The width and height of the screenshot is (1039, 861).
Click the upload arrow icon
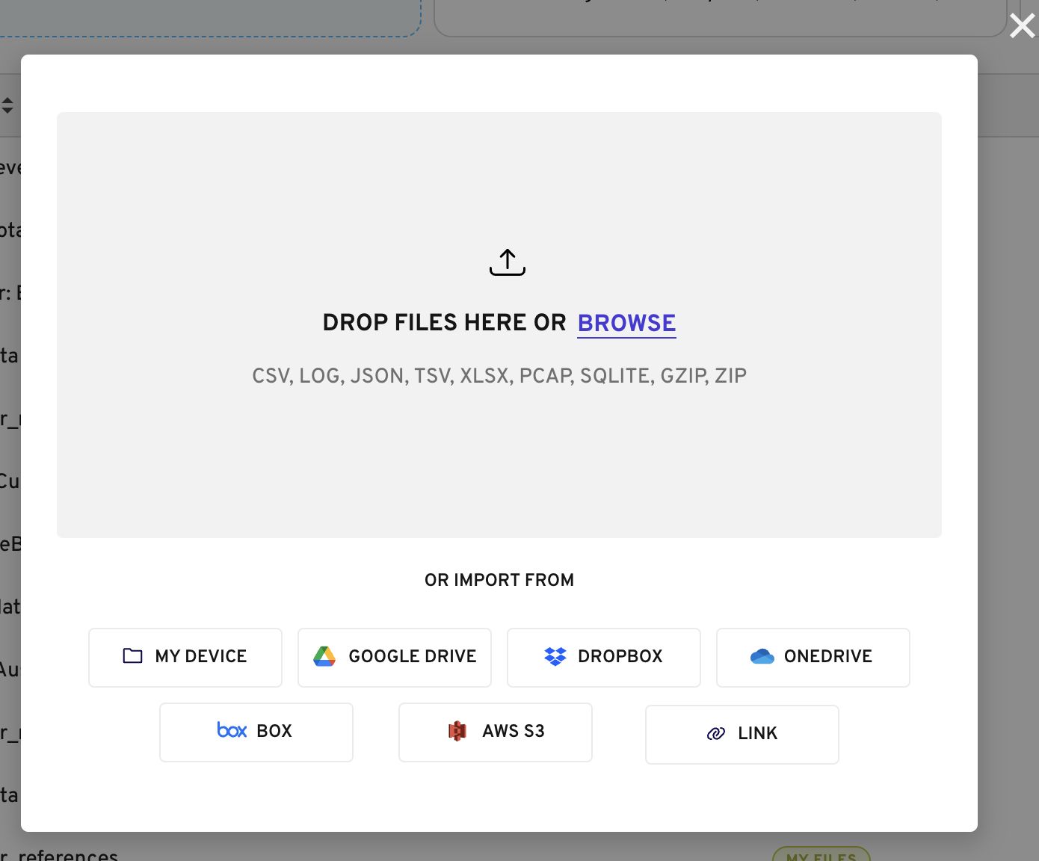click(508, 262)
